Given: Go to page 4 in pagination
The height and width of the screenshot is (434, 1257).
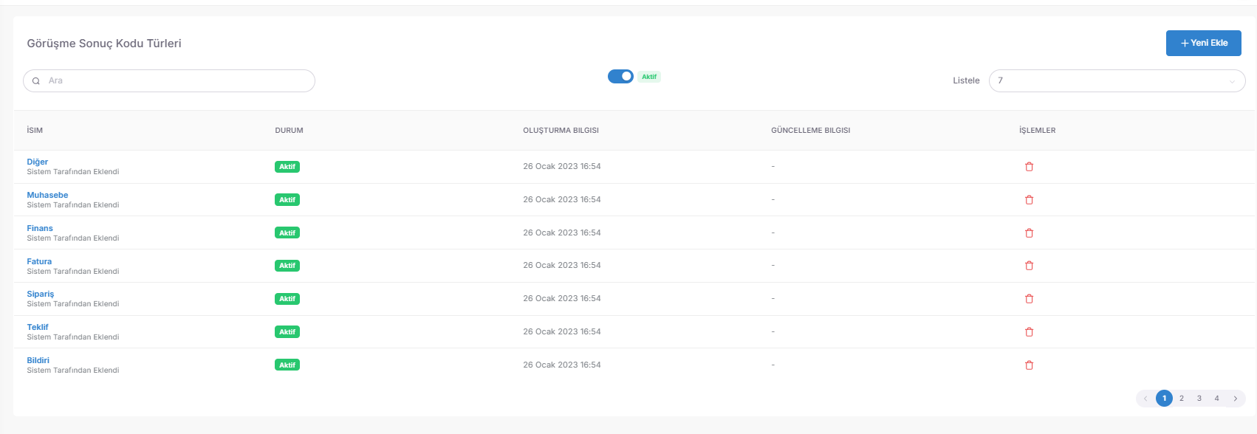Looking at the screenshot, I should [1217, 399].
